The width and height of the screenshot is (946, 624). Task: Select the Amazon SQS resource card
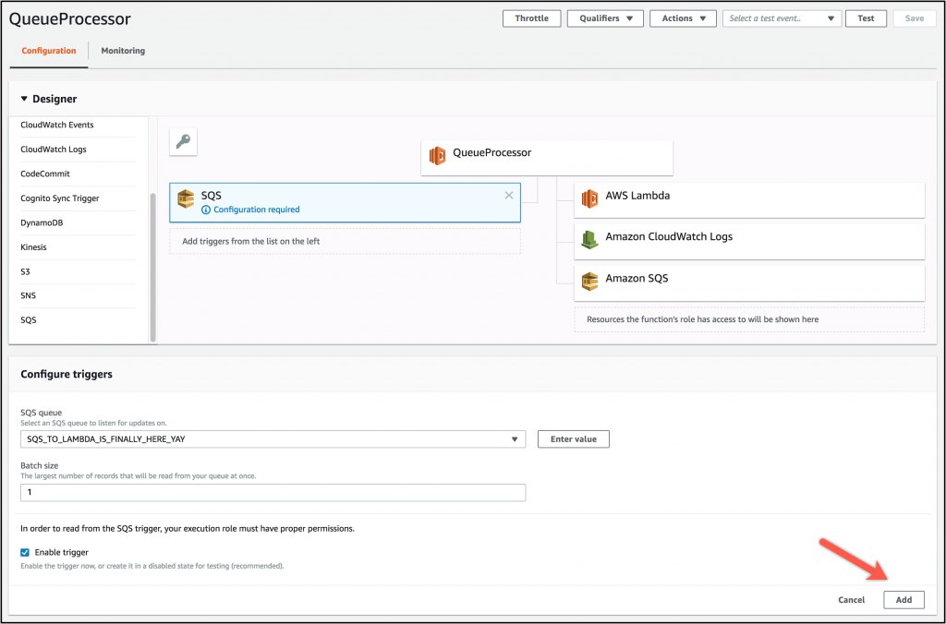(x=749, y=282)
